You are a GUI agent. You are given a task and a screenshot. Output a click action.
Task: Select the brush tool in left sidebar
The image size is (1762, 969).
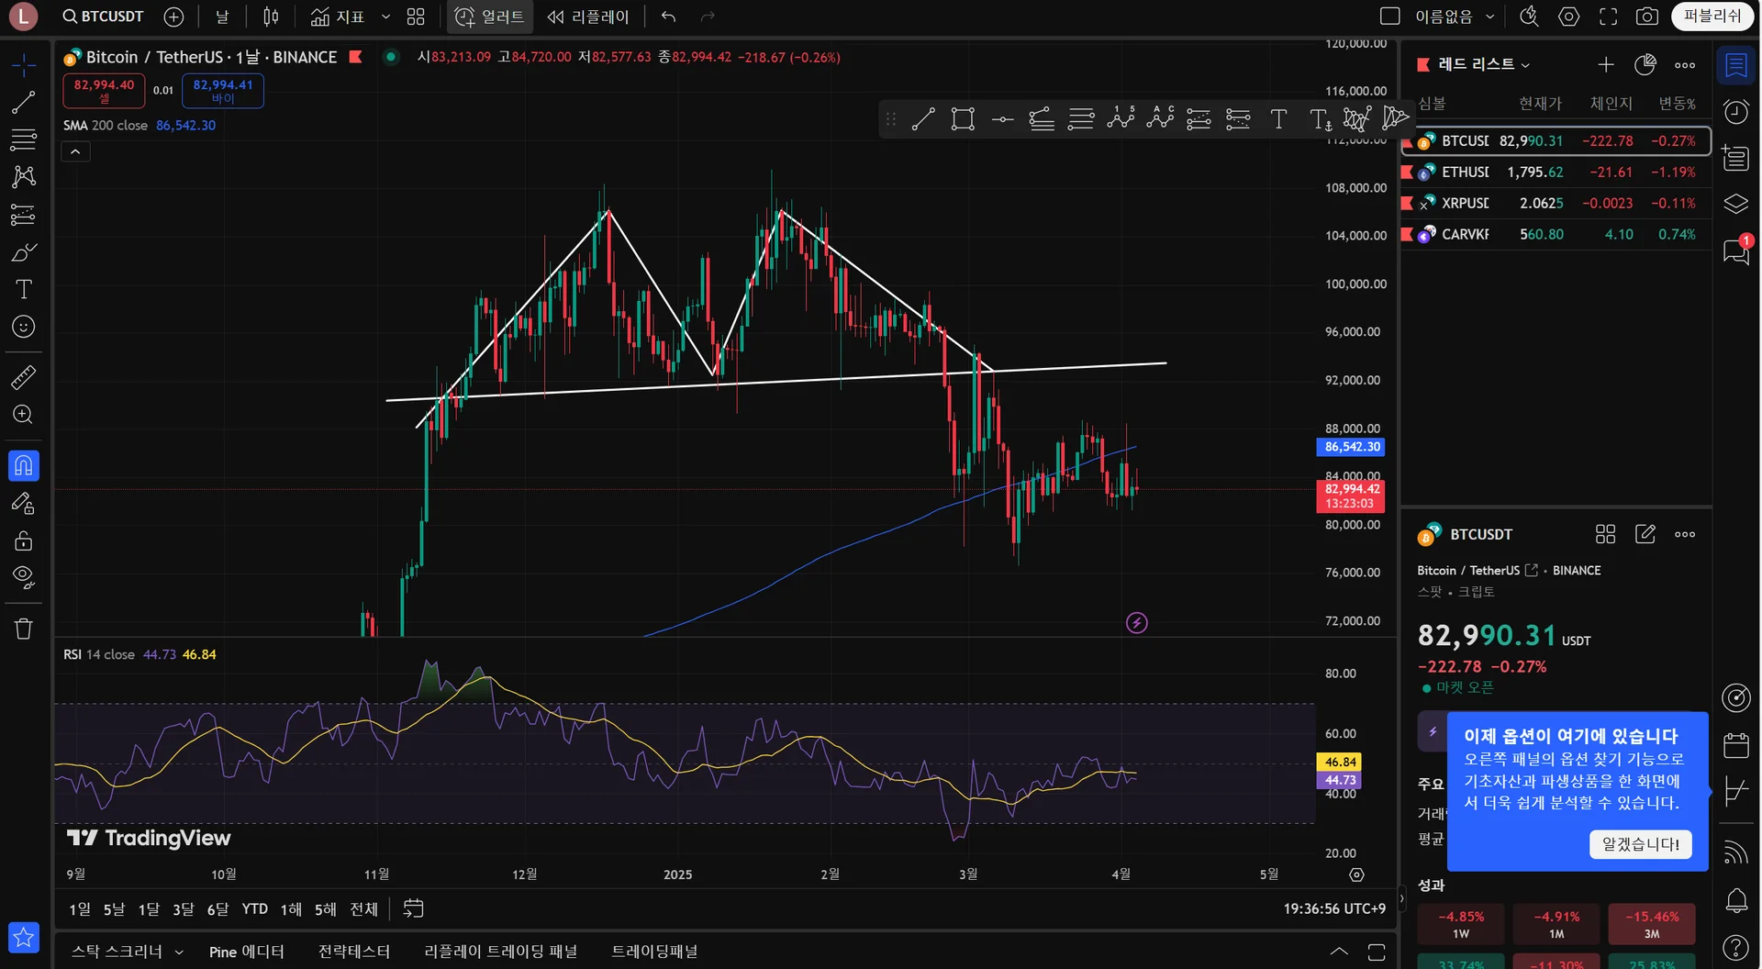click(24, 252)
